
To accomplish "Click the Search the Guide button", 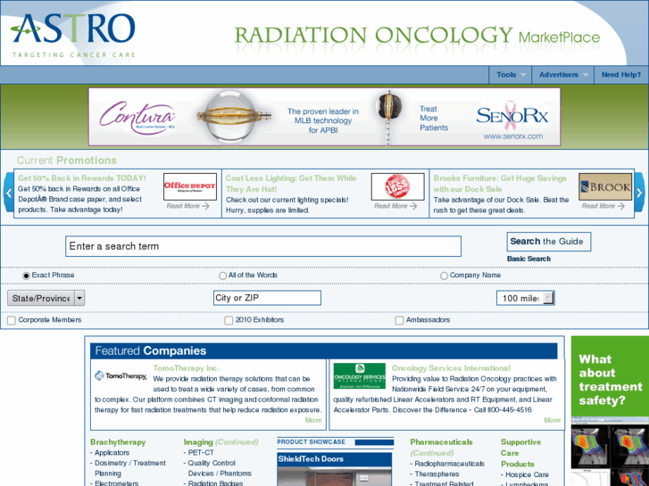I will (549, 242).
